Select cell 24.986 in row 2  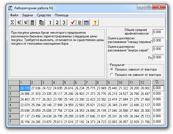tap(25, 94)
